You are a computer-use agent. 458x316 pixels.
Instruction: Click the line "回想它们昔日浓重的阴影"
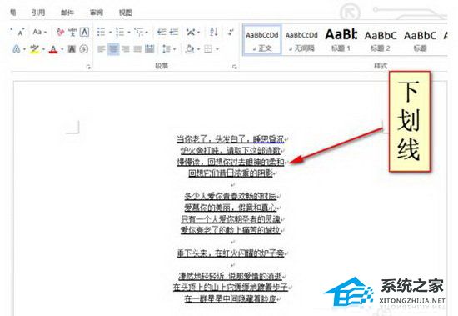[x=230, y=173]
